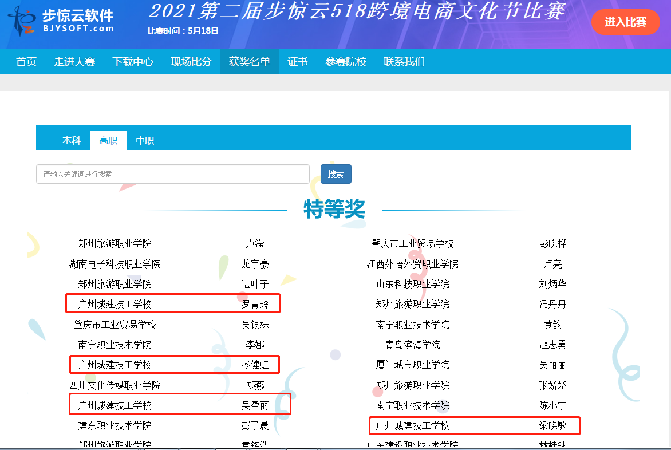Select winner name 彭子晨
This screenshot has width=671, height=450.
coord(255,425)
